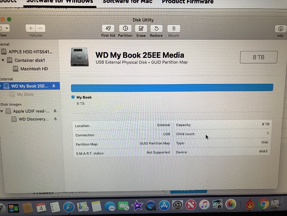The image size is (287, 216).
Task: Click the orange flame app icon in dock
Action: 250,204
